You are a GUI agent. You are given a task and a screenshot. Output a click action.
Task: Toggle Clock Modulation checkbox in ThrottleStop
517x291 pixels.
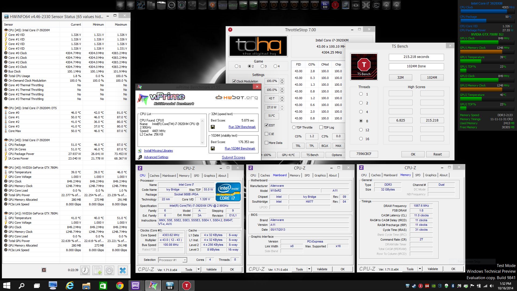click(x=234, y=81)
